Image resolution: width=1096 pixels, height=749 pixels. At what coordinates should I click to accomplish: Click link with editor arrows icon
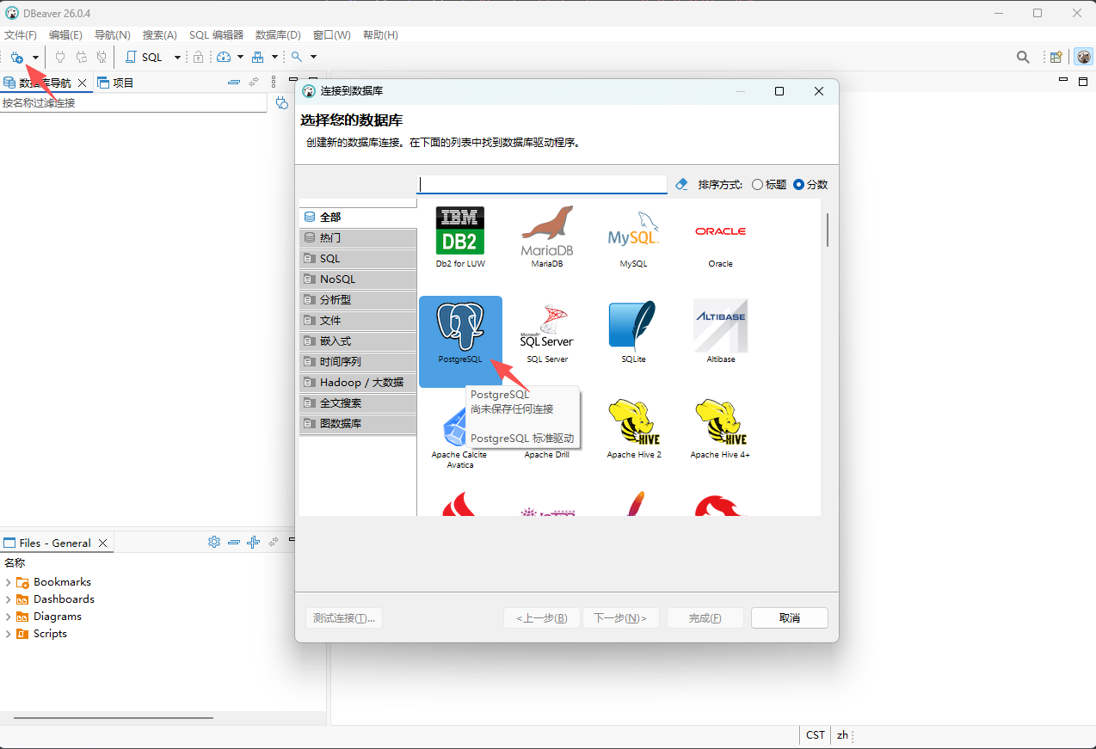pos(254,83)
